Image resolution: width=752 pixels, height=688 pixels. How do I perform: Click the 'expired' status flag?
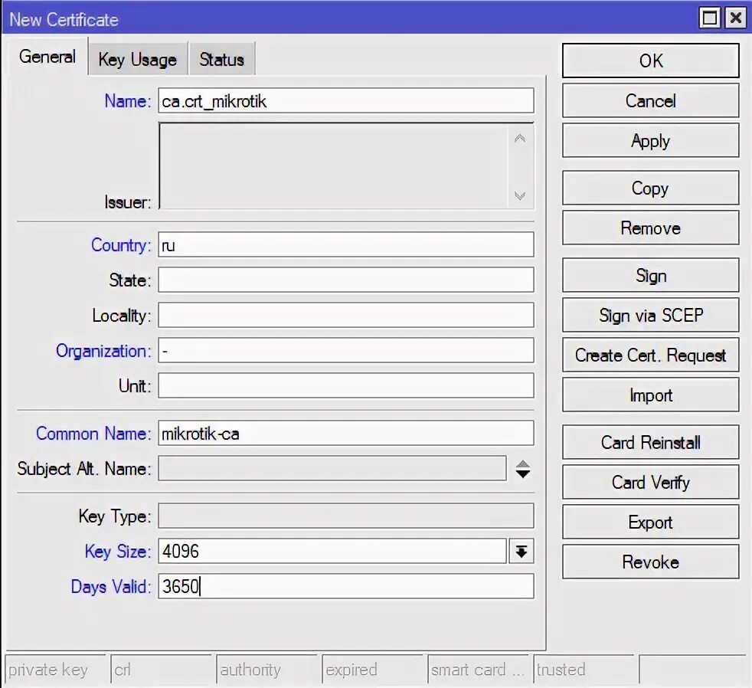pos(373,670)
